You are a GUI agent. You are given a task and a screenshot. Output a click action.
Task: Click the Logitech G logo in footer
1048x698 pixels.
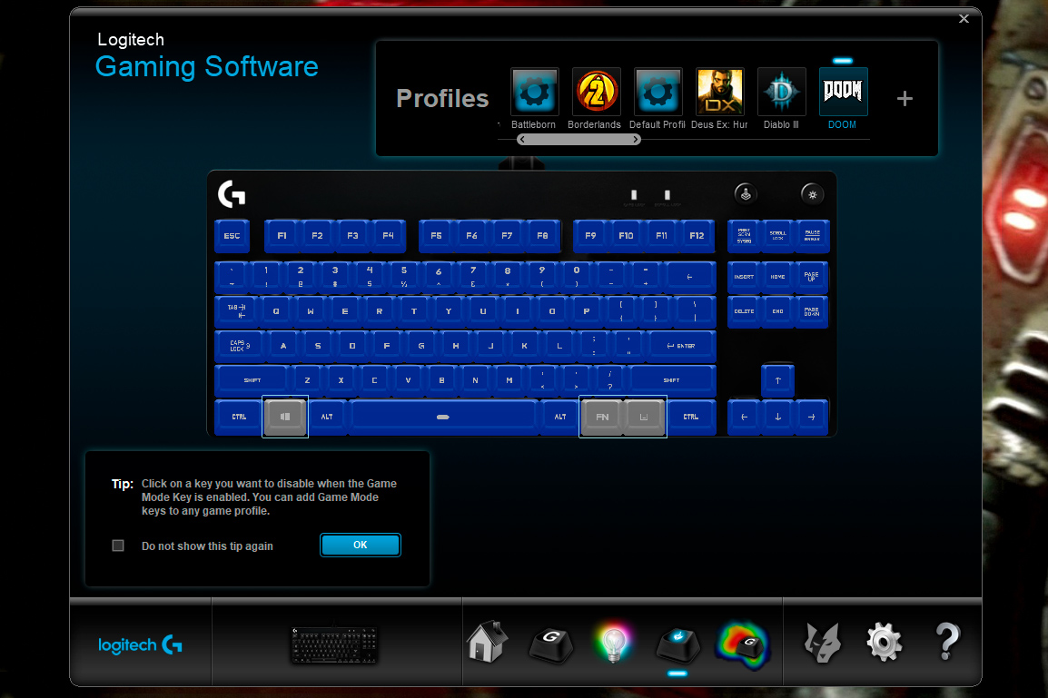pyautogui.click(x=141, y=644)
